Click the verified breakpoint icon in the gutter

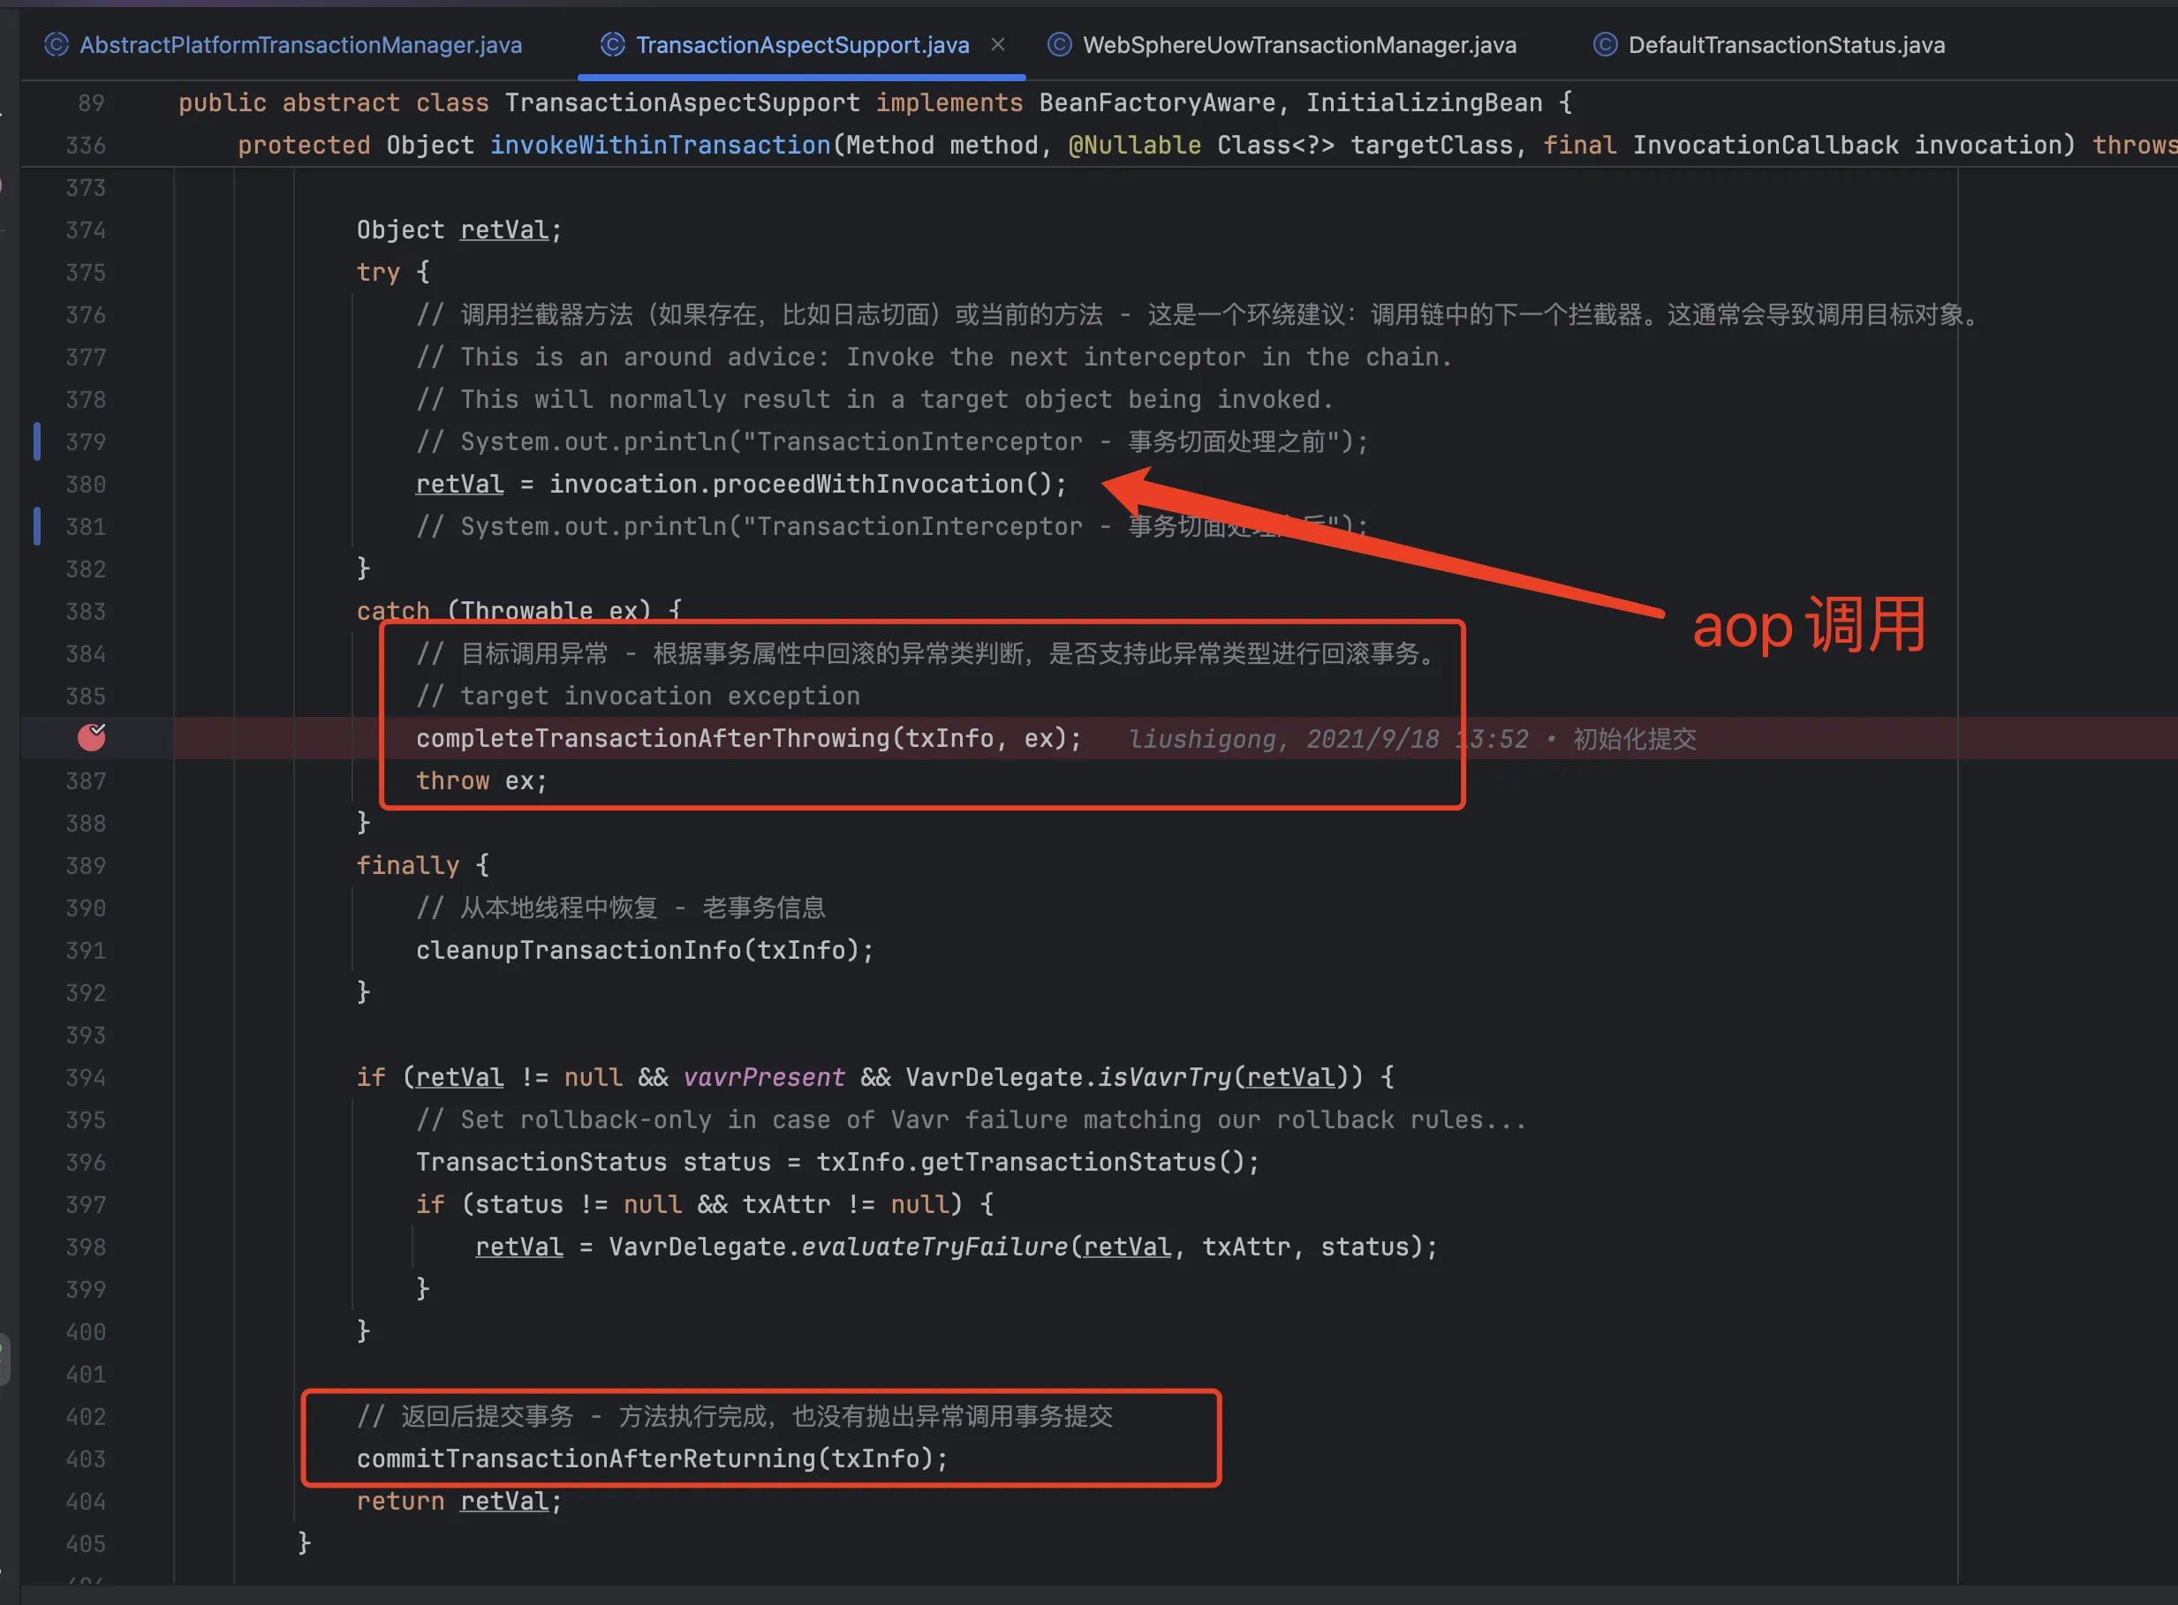[x=91, y=737]
